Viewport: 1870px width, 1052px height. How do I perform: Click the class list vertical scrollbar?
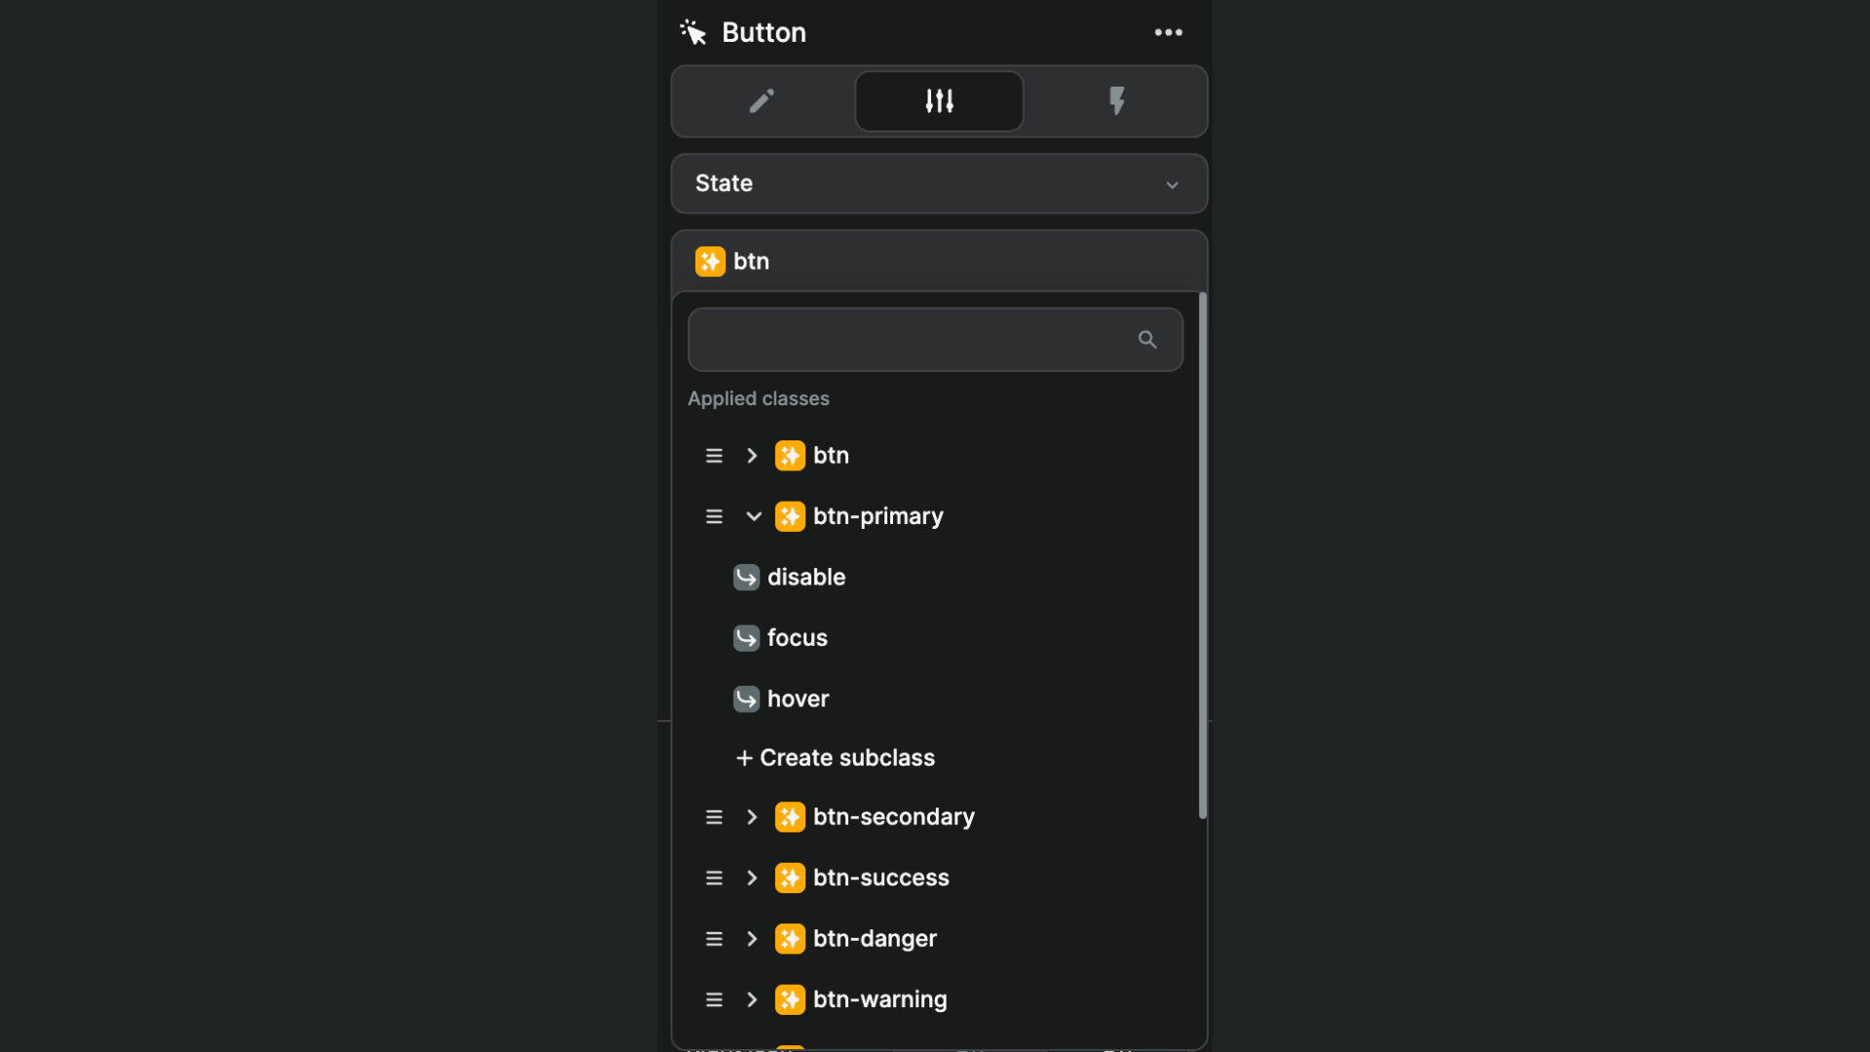click(x=1203, y=555)
